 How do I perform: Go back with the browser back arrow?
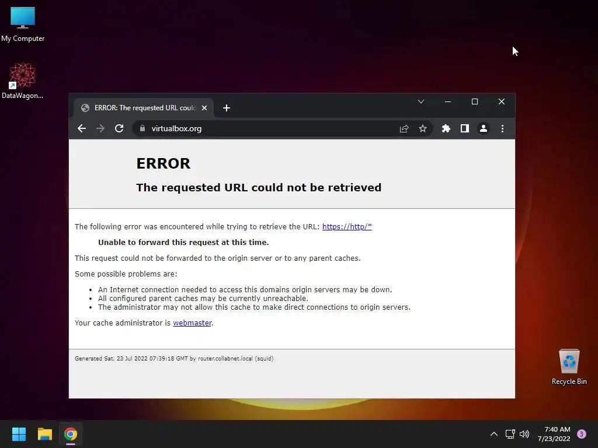coord(82,128)
